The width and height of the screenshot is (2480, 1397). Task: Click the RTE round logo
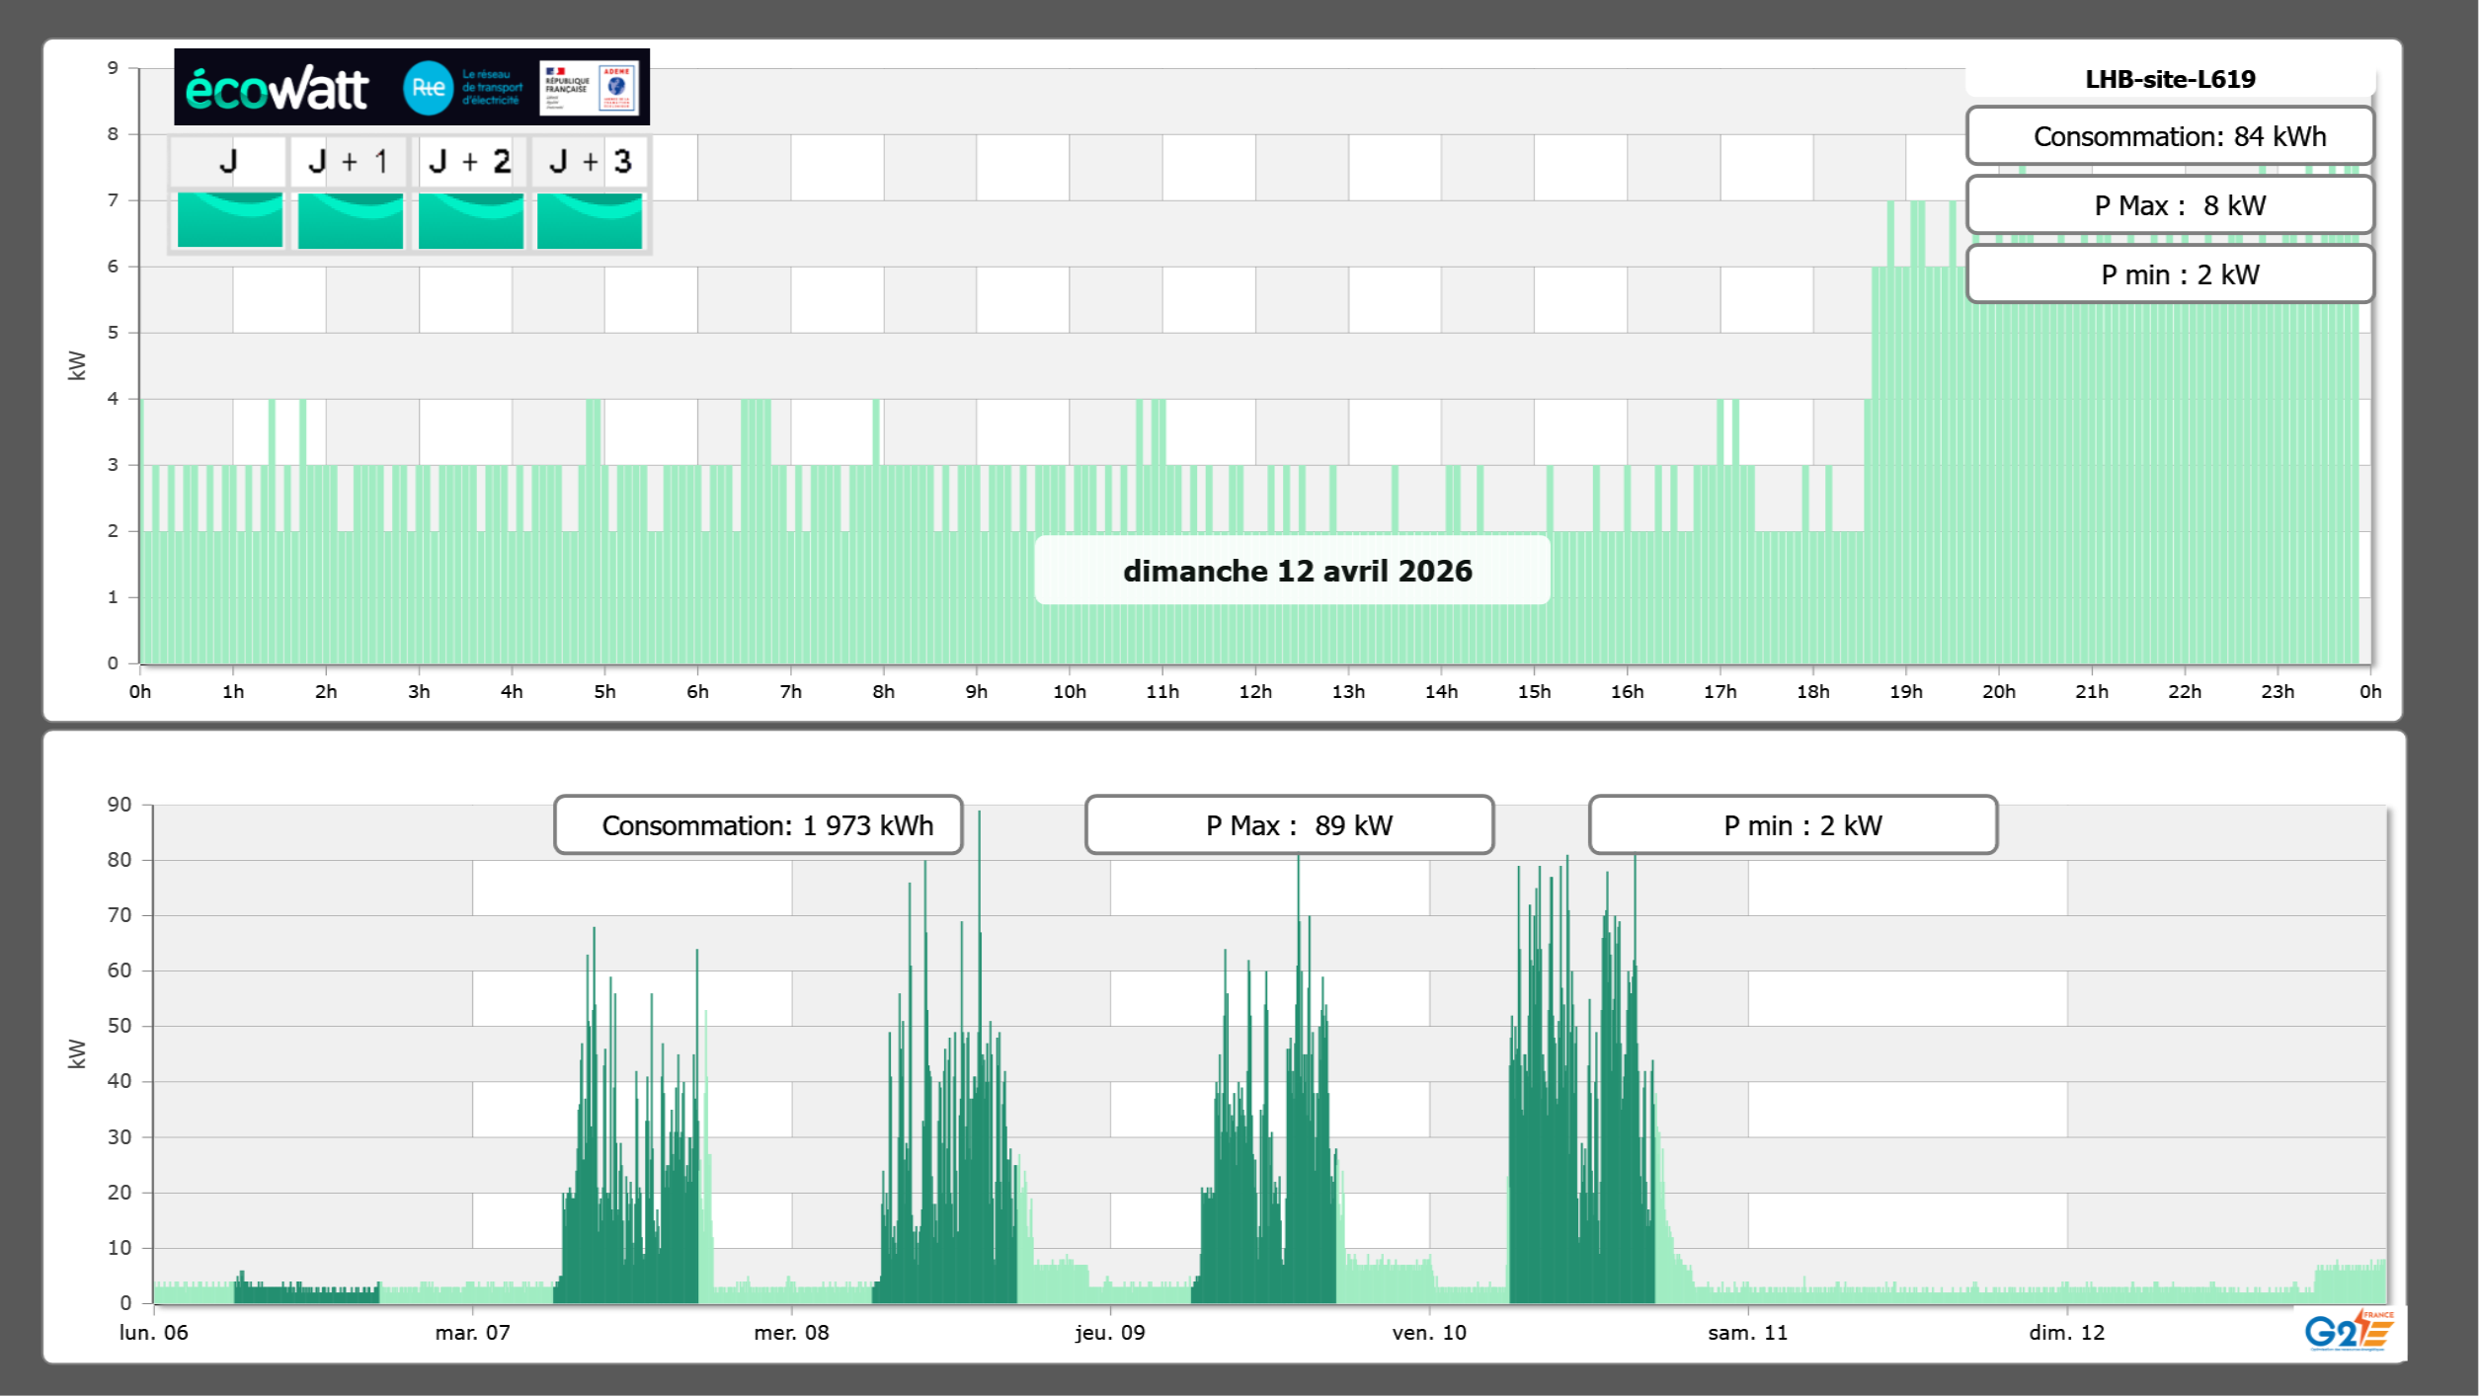click(x=428, y=88)
